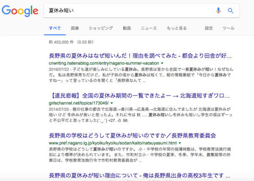
Task: Open the ツール options
Action: click(x=229, y=28)
